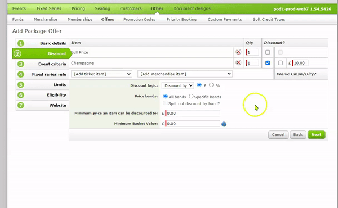Viewport: 338px width, 208px height.
Task: Click the Full Price item name
Action: tap(79, 52)
